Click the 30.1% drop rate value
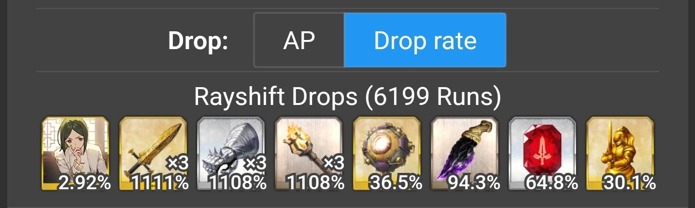 coord(629,182)
